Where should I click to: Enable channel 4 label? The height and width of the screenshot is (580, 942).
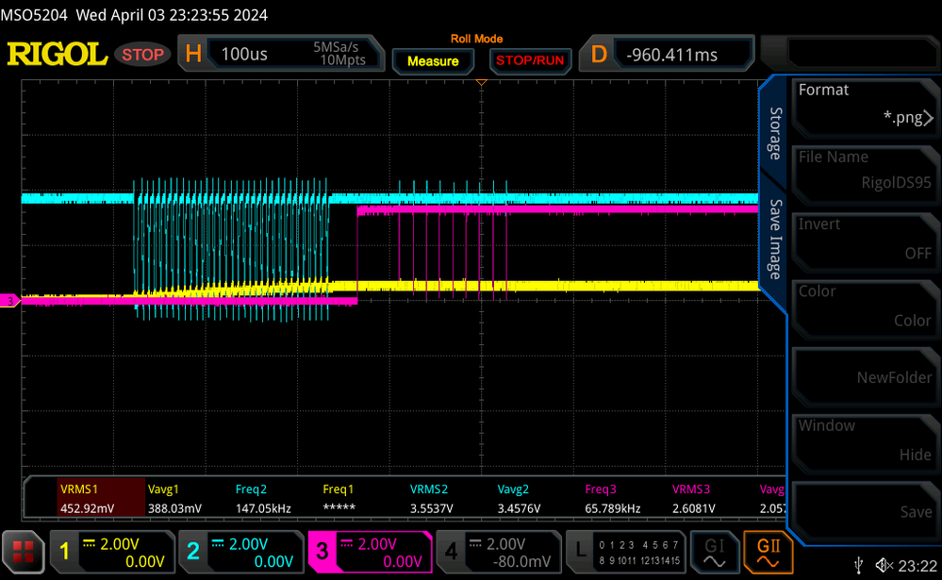[451, 552]
